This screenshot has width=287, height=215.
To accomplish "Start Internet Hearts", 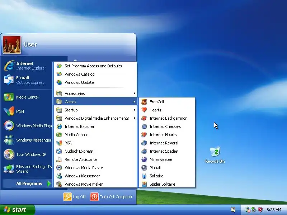I will point(167,135).
